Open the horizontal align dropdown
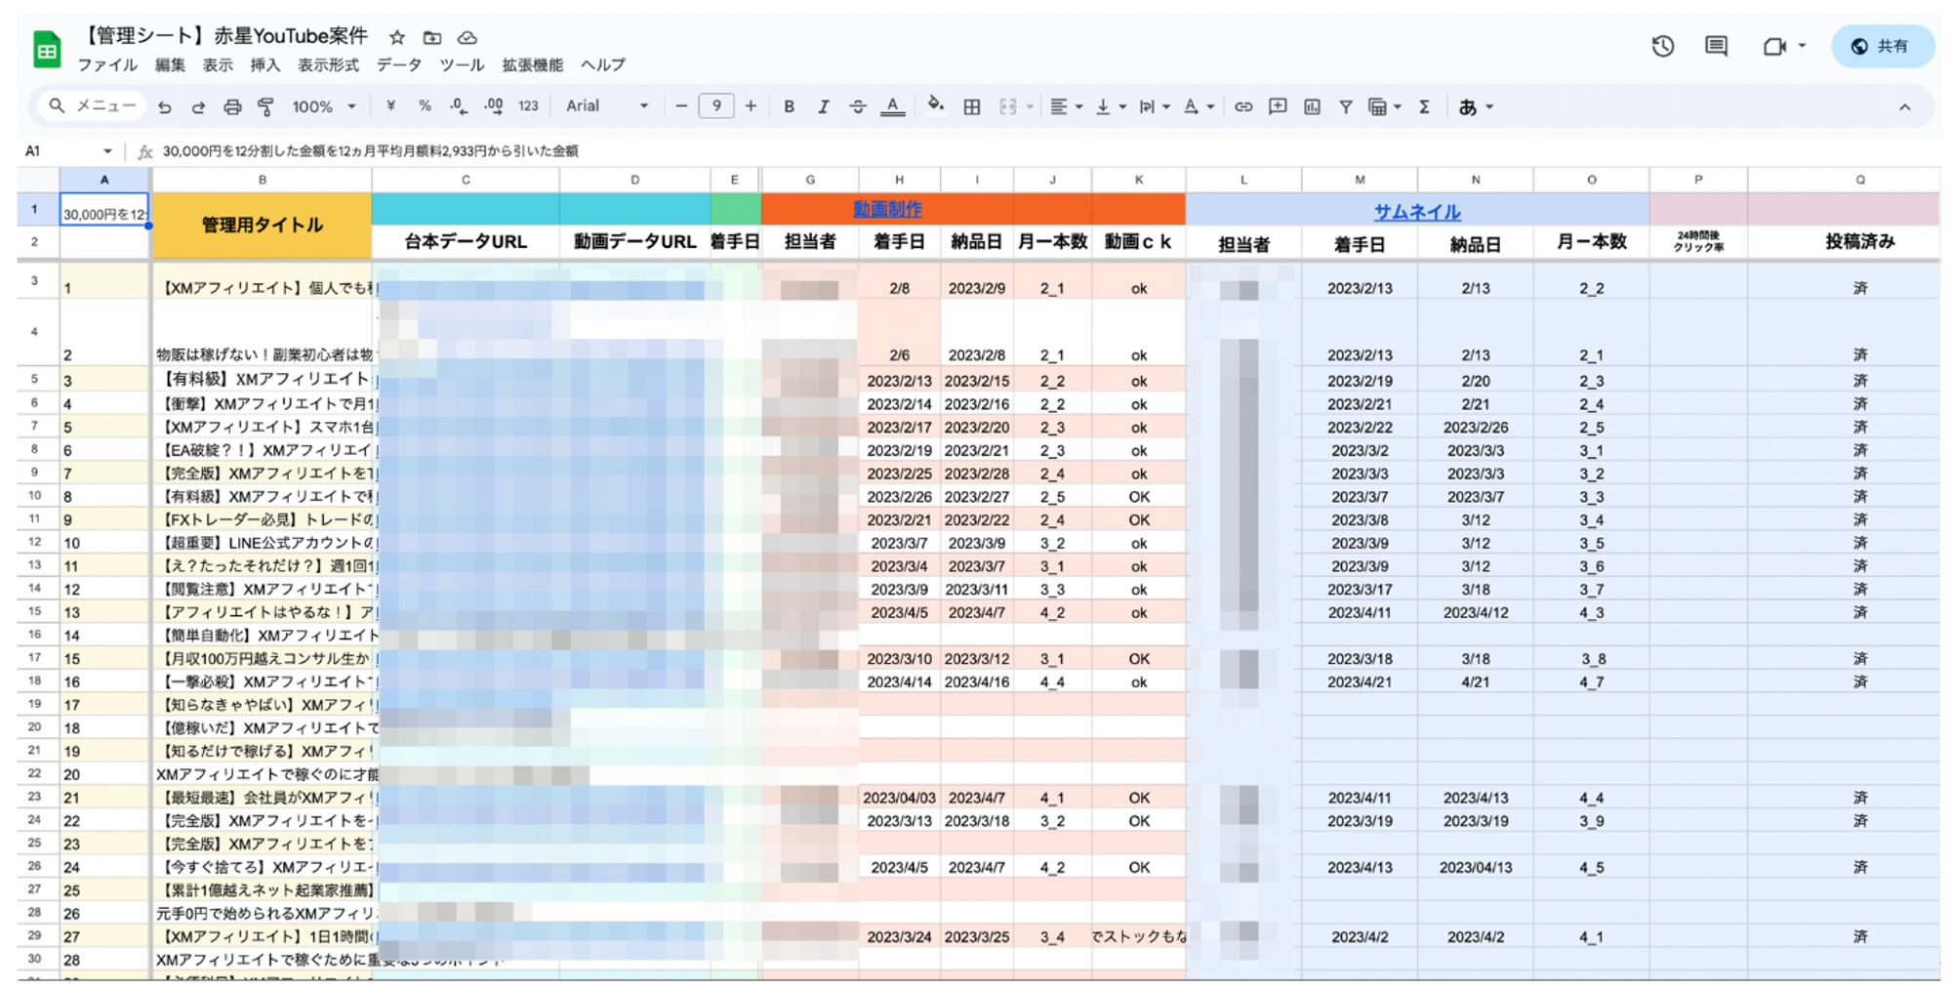The image size is (1952, 990). click(1066, 107)
